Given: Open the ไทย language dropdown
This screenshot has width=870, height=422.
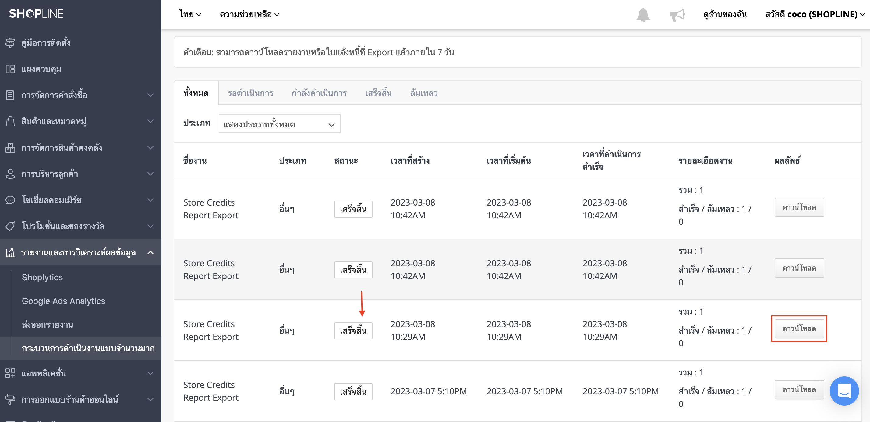Looking at the screenshot, I should [190, 14].
